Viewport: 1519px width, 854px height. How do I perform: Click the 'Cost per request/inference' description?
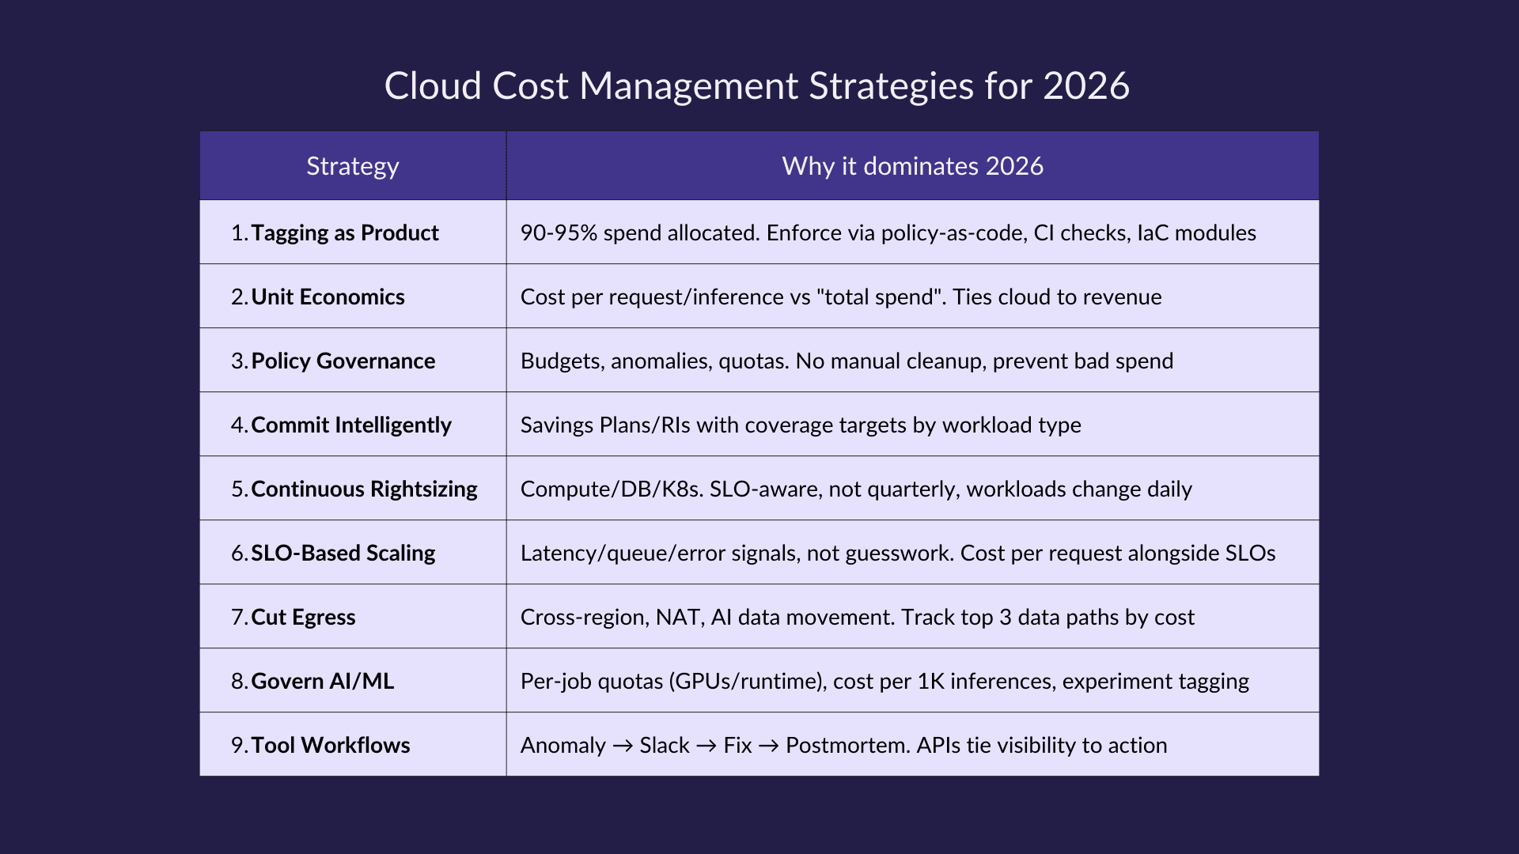pyautogui.click(x=840, y=297)
